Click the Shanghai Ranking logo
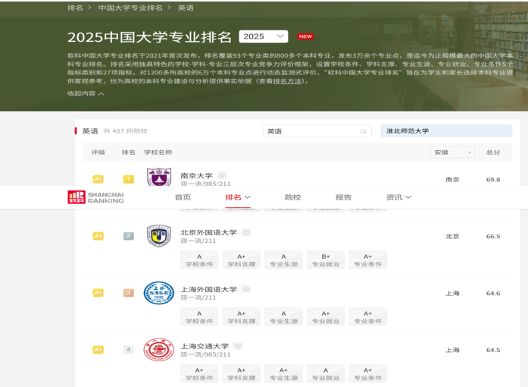 point(95,197)
